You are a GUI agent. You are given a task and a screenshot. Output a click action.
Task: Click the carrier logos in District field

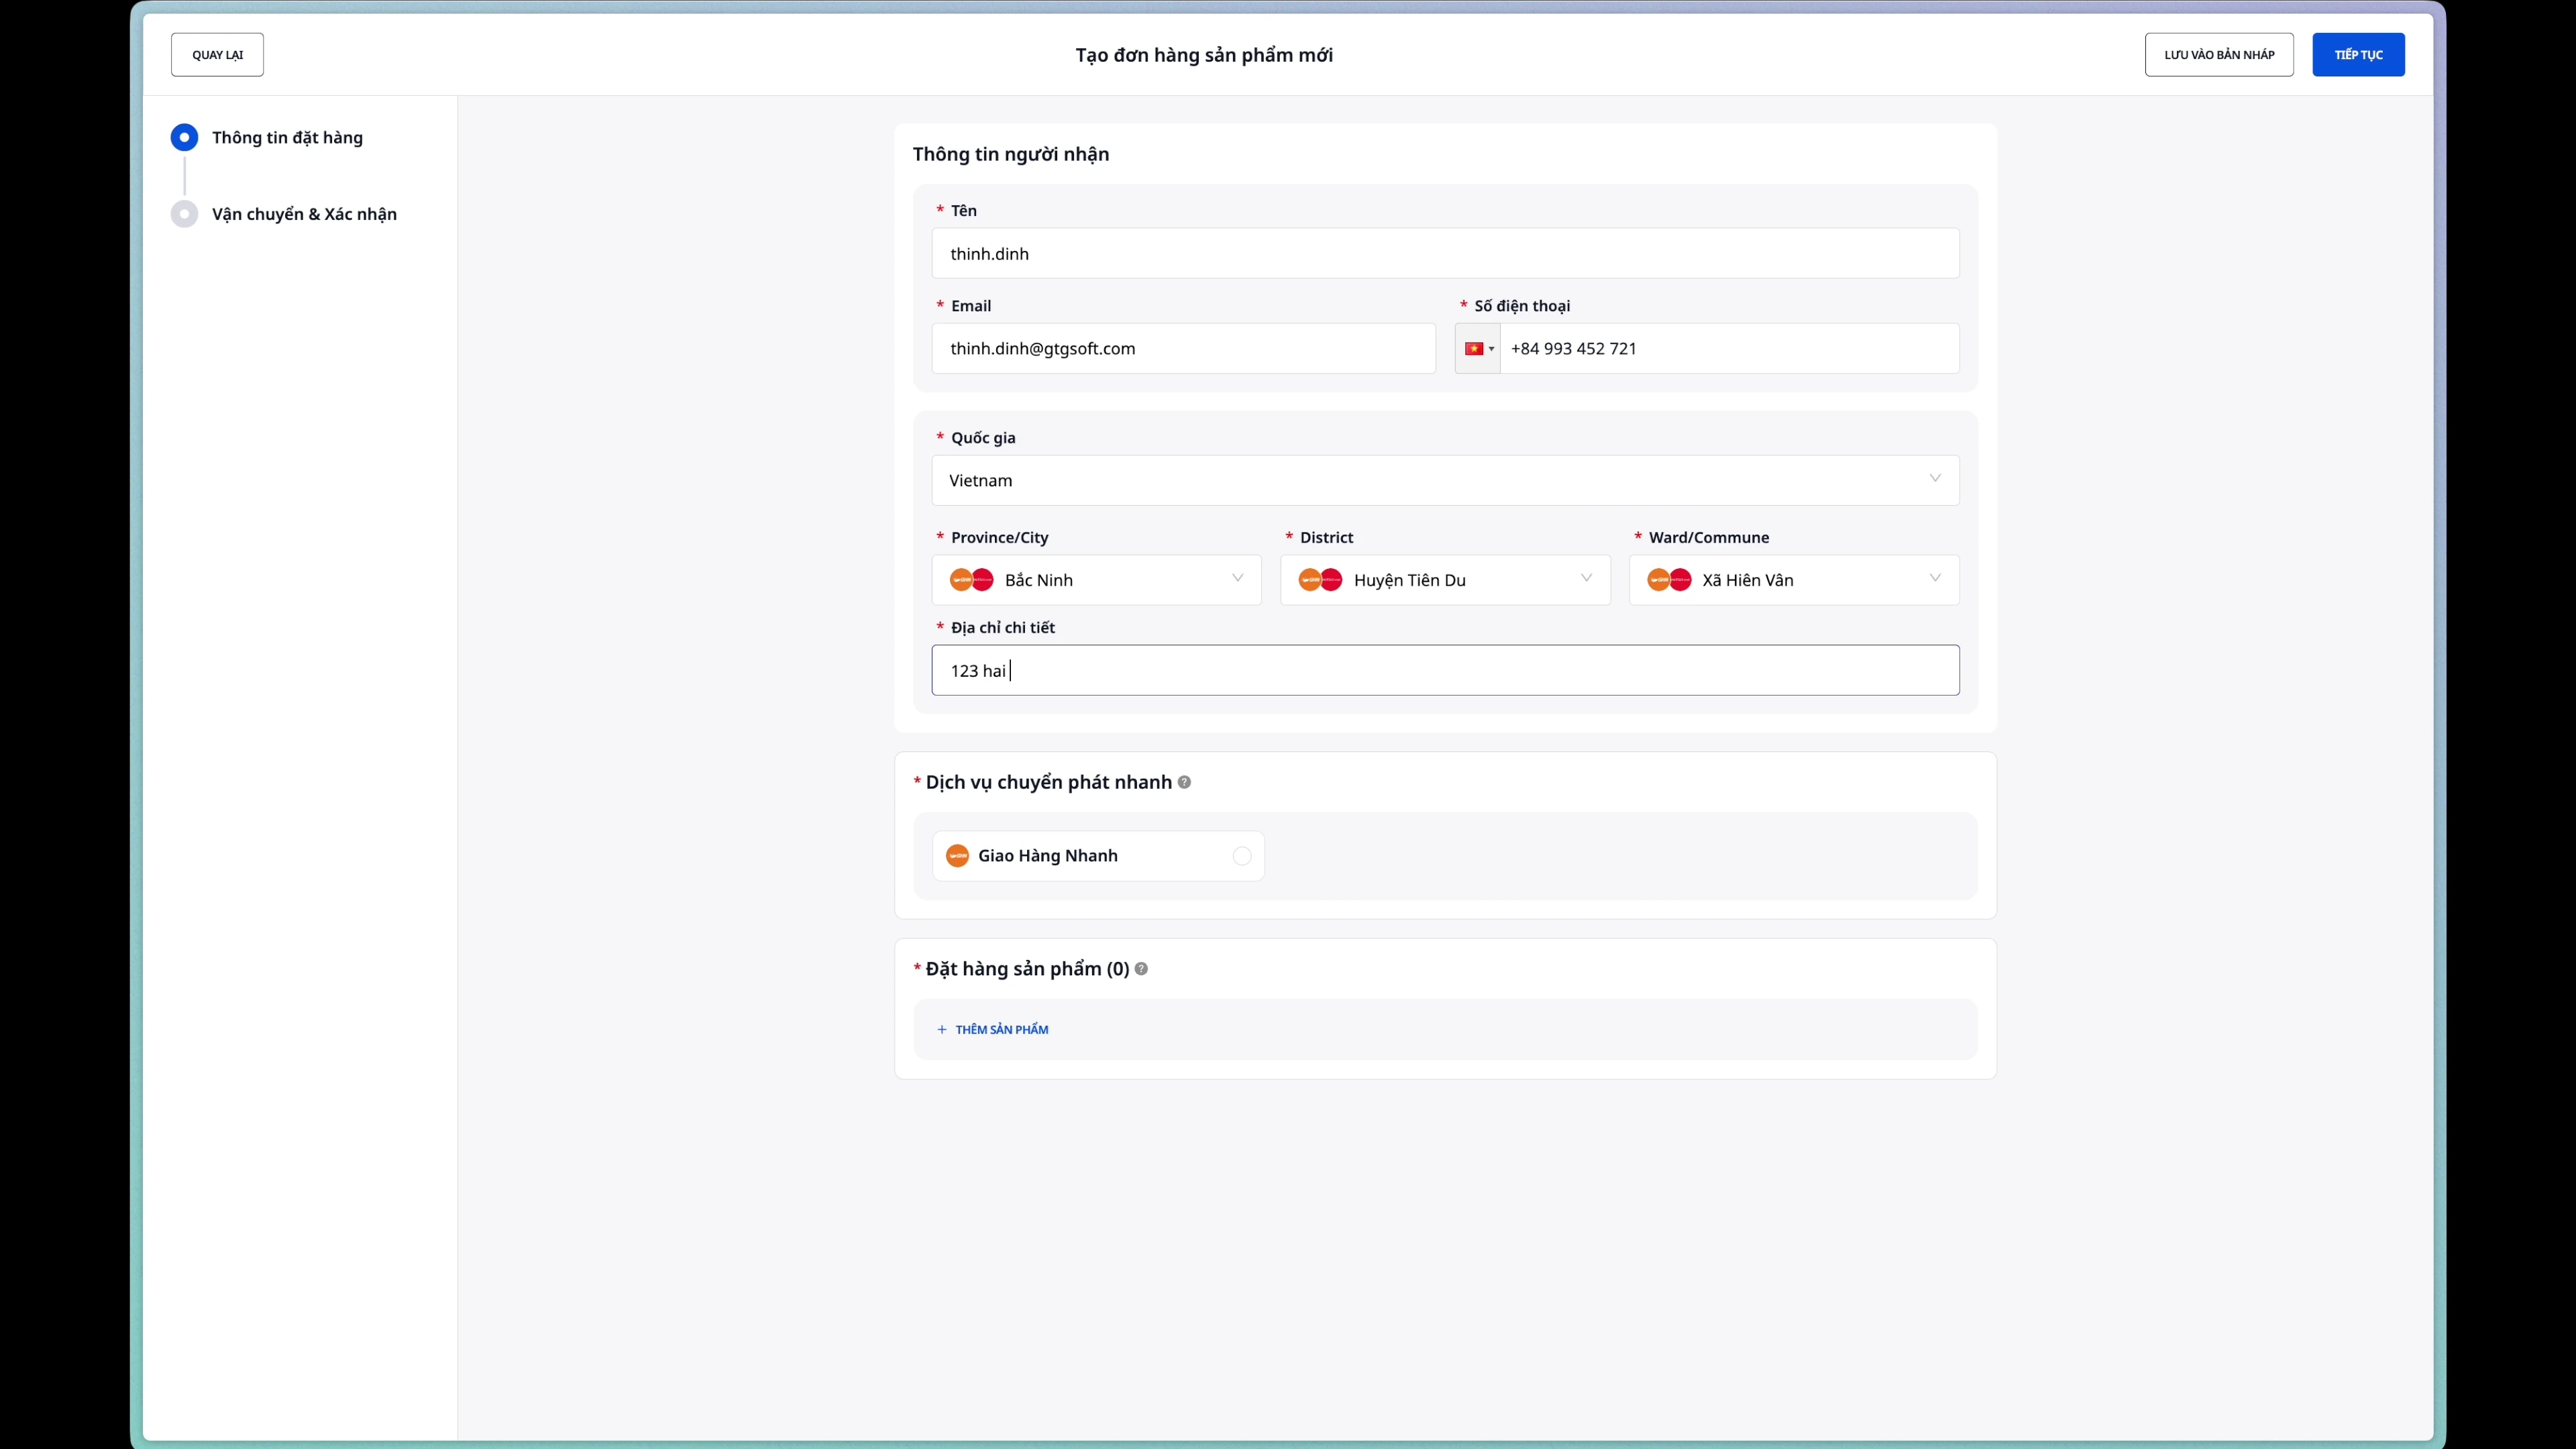coord(1320,580)
